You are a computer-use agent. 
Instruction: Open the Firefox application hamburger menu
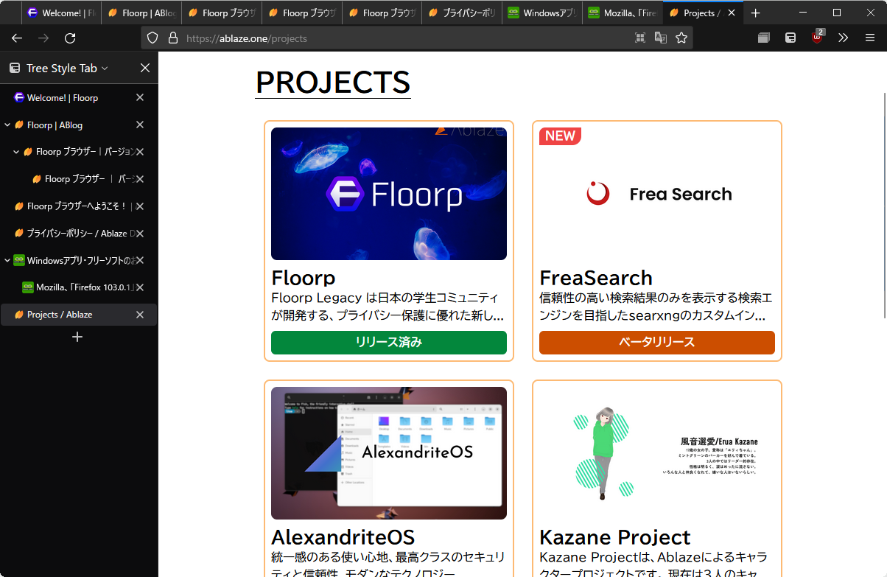tap(870, 38)
